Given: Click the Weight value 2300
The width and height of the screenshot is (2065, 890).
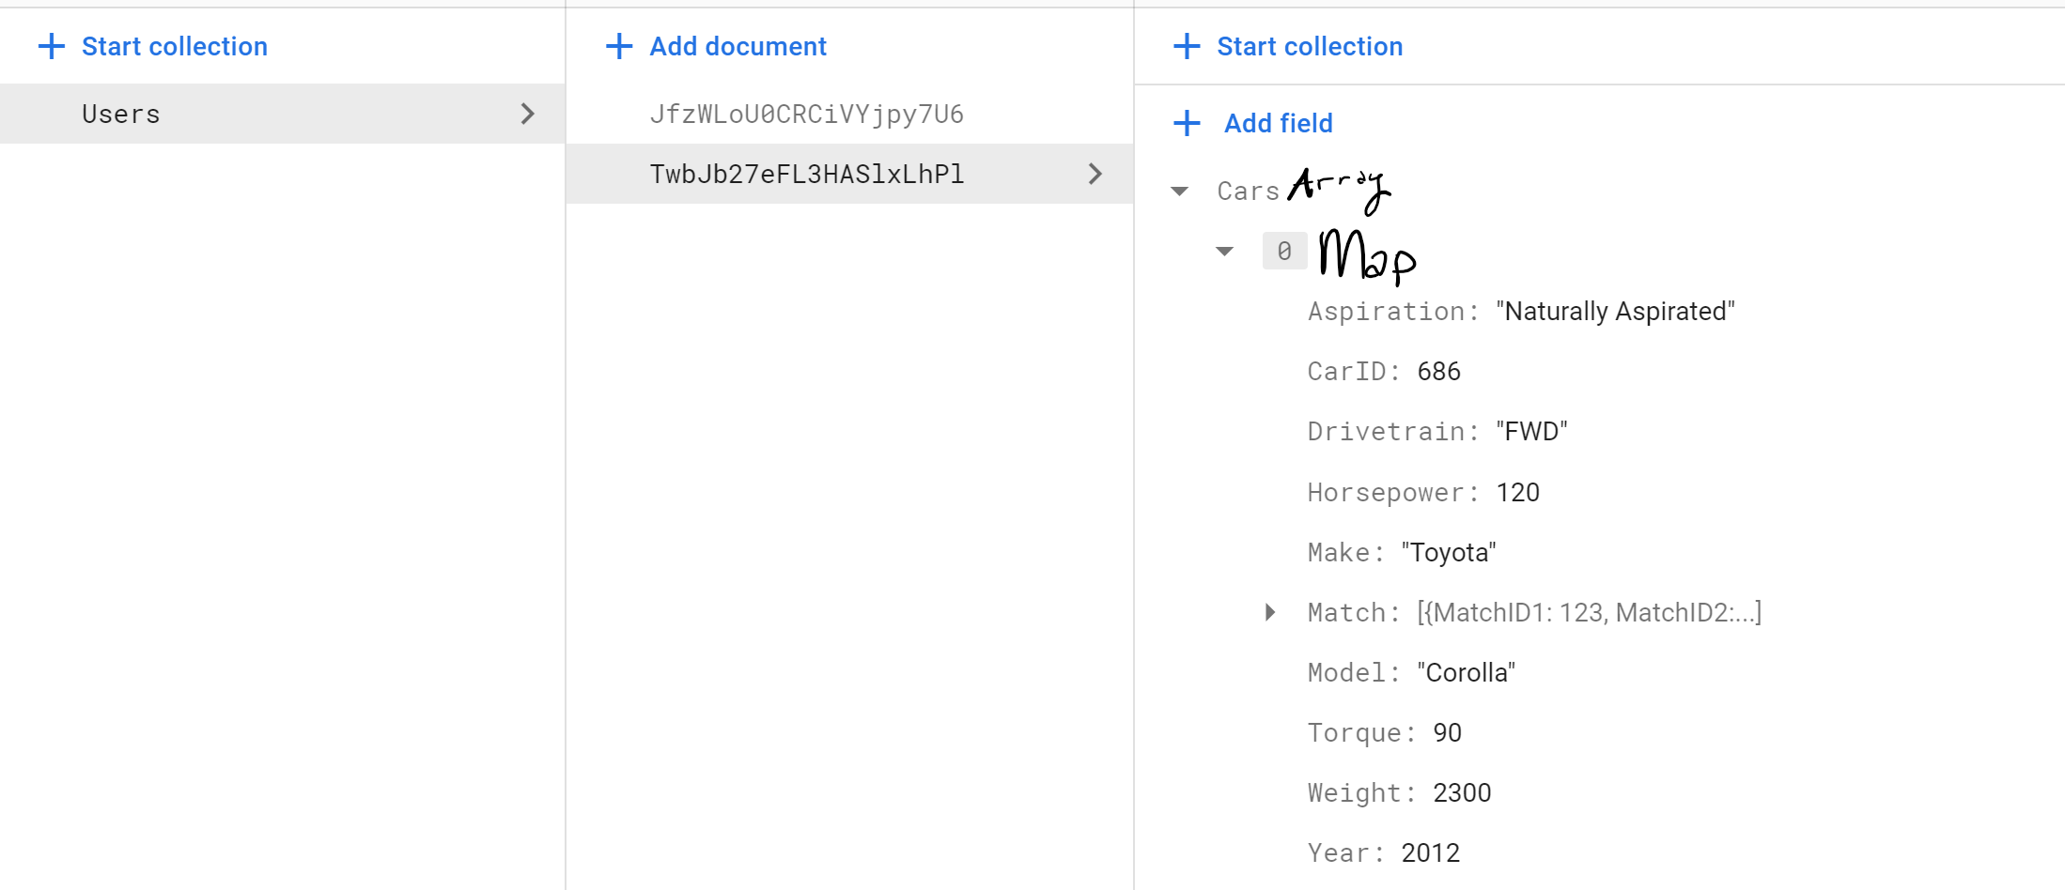Looking at the screenshot, I should click(x=1462, y=792).
